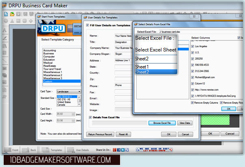Open the Templates tab at bottom

click(x=52, y=150)
